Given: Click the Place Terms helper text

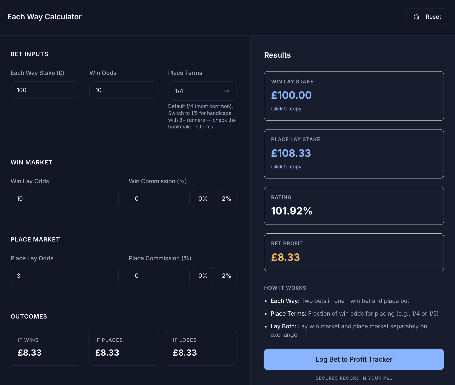Looking at the screenshot, I should click(202, 117).
